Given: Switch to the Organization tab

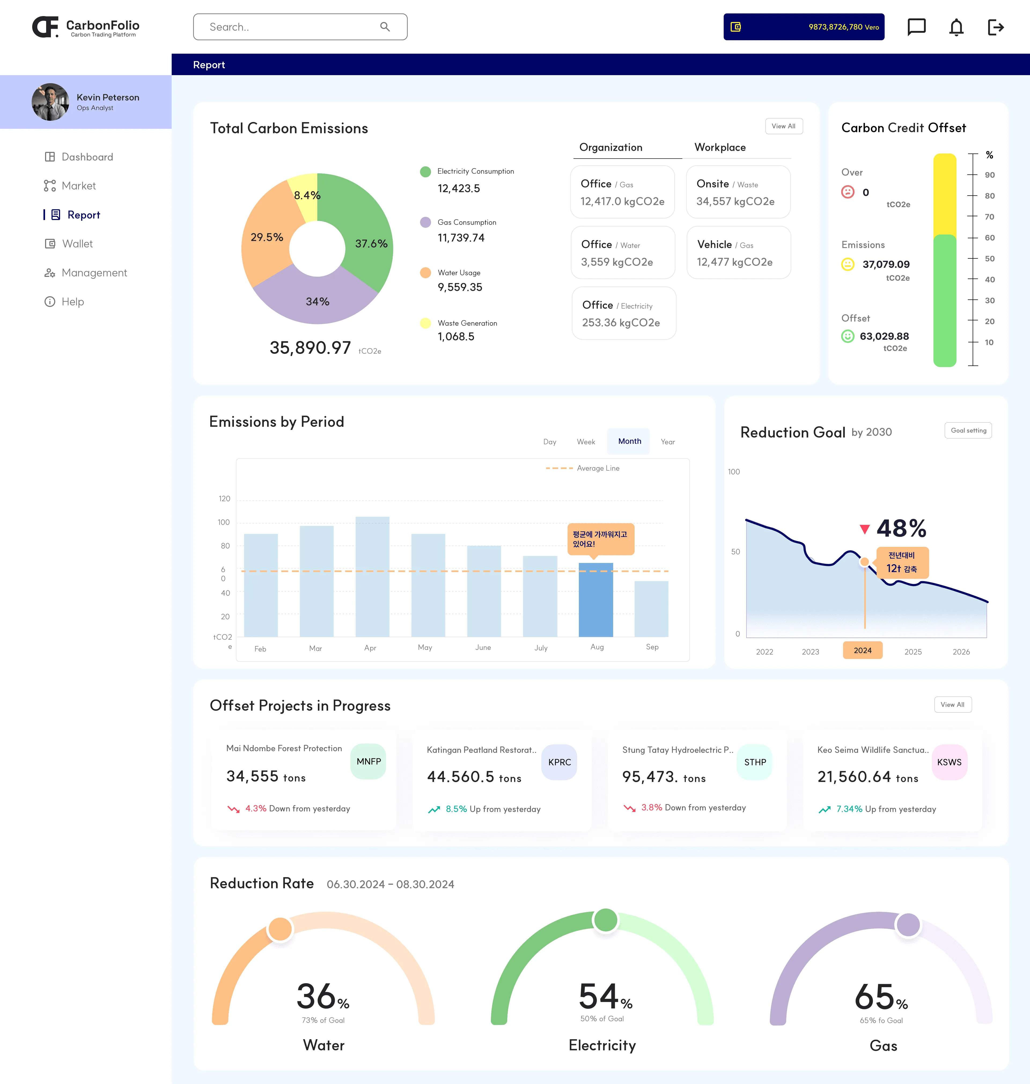Looking at the screenshot, I should point(610,148).
